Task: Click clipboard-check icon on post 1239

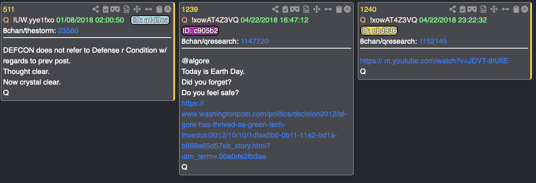Action: (284, 9)
